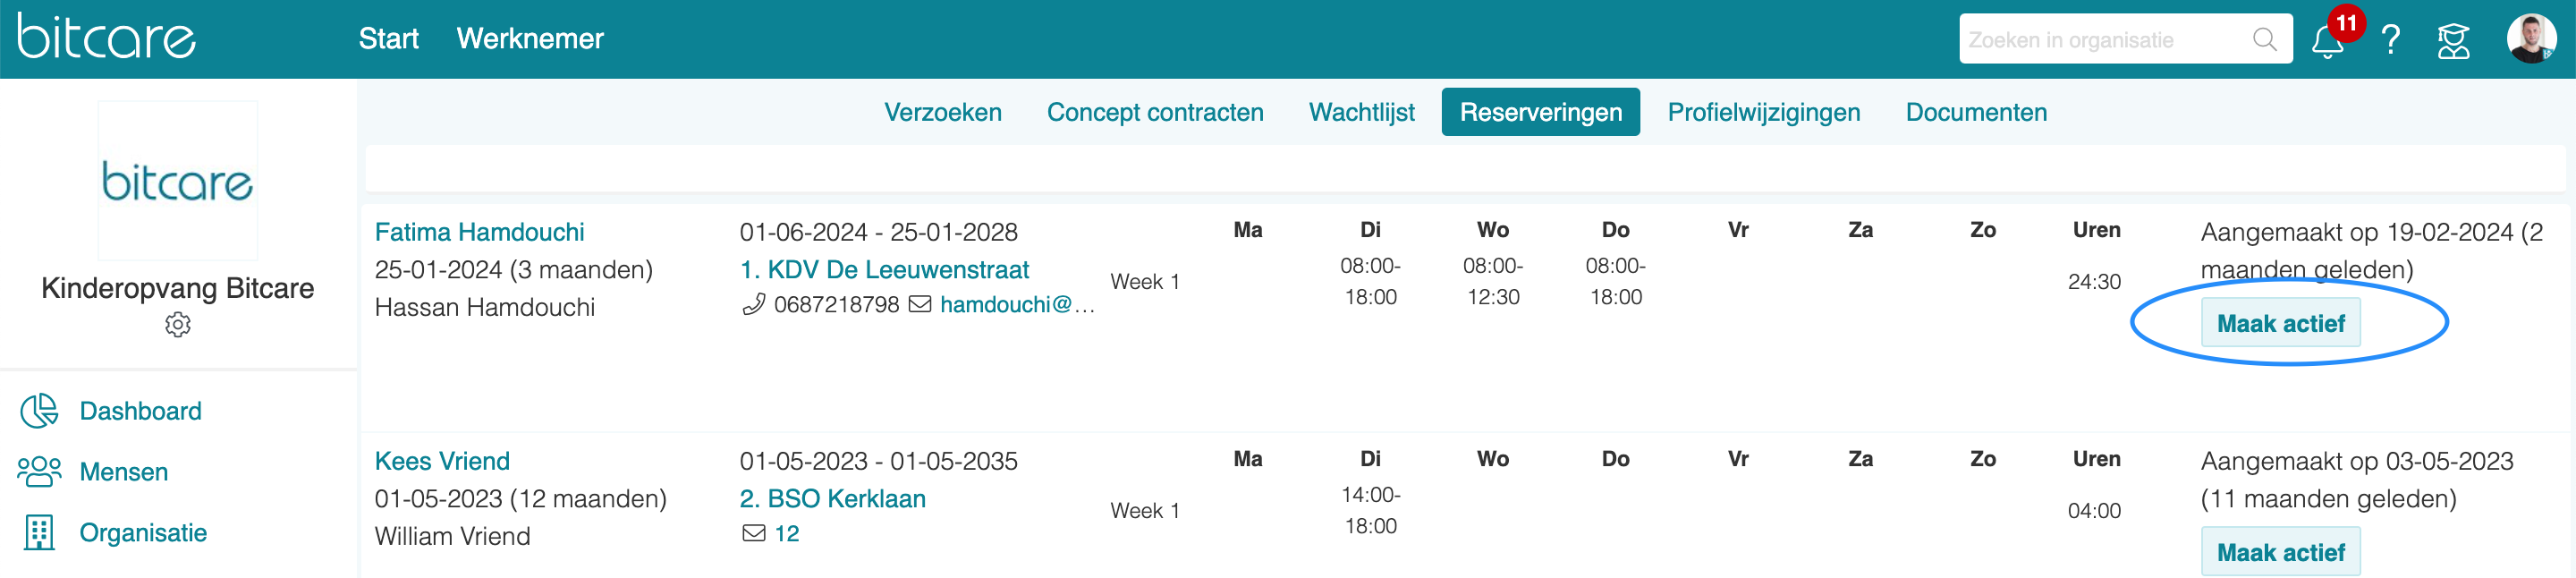Open the academy graduate icon

[x=2453, y=41]
